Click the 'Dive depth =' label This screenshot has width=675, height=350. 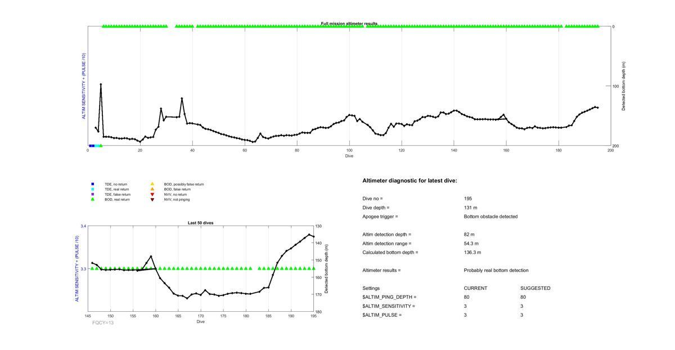[x=376, y=208]
